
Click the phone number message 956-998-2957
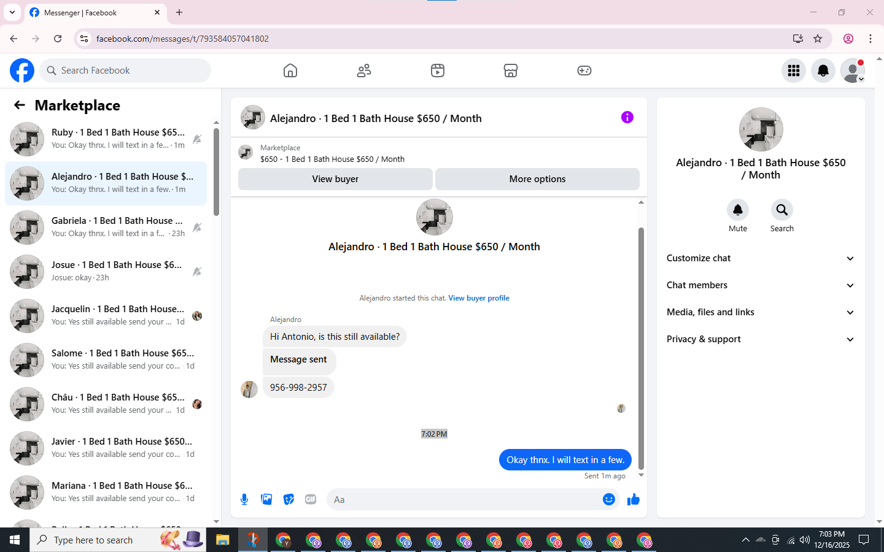[x=298, y=388]
